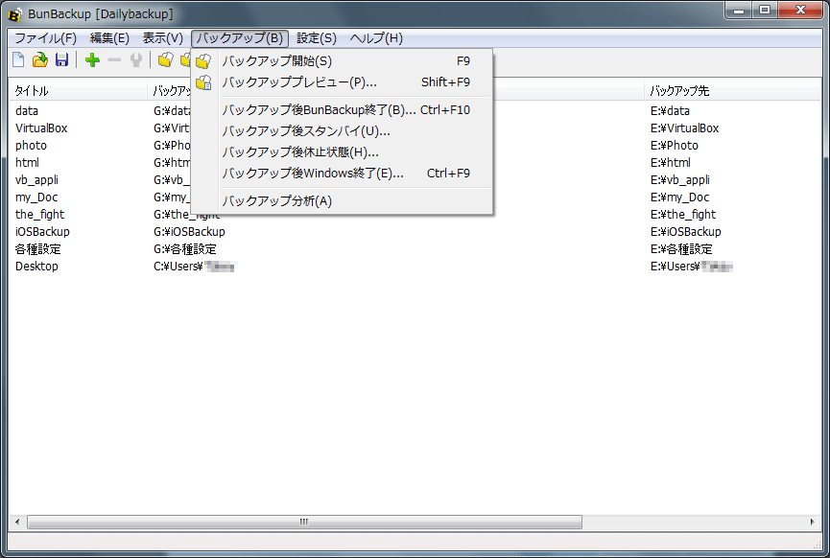Click destination E:¥VirtualBox

click(x=684, y=128)
